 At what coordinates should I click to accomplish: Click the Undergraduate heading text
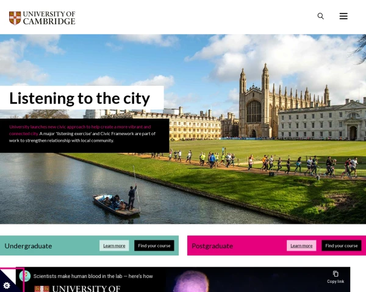[28, 246]
